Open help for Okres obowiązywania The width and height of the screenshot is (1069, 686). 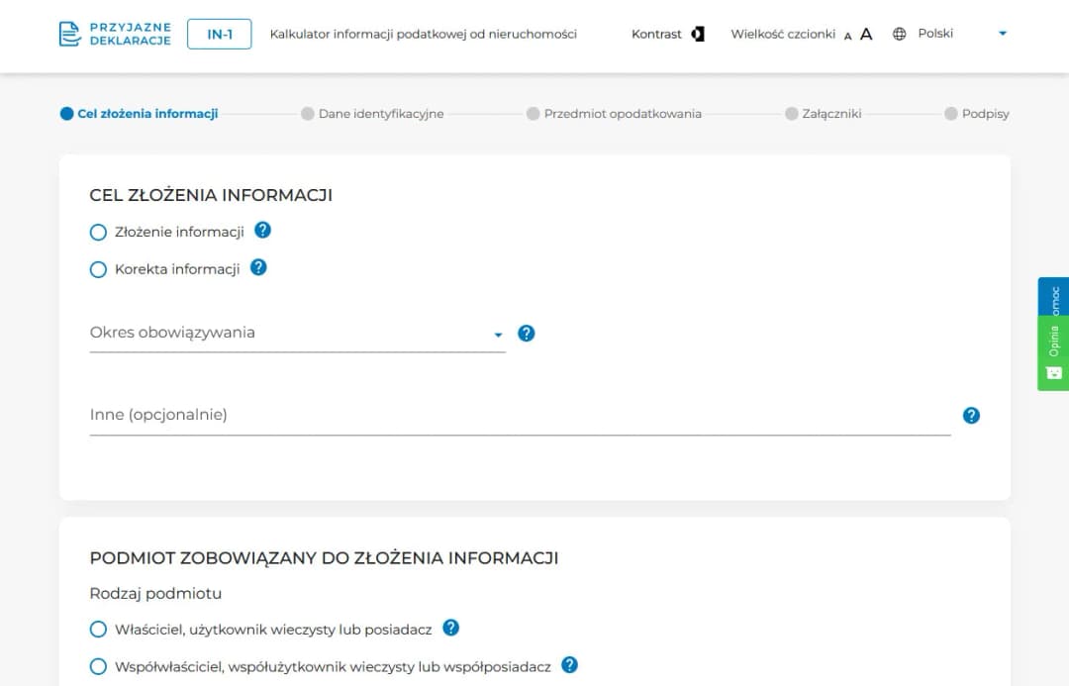[x=526, y=334]
